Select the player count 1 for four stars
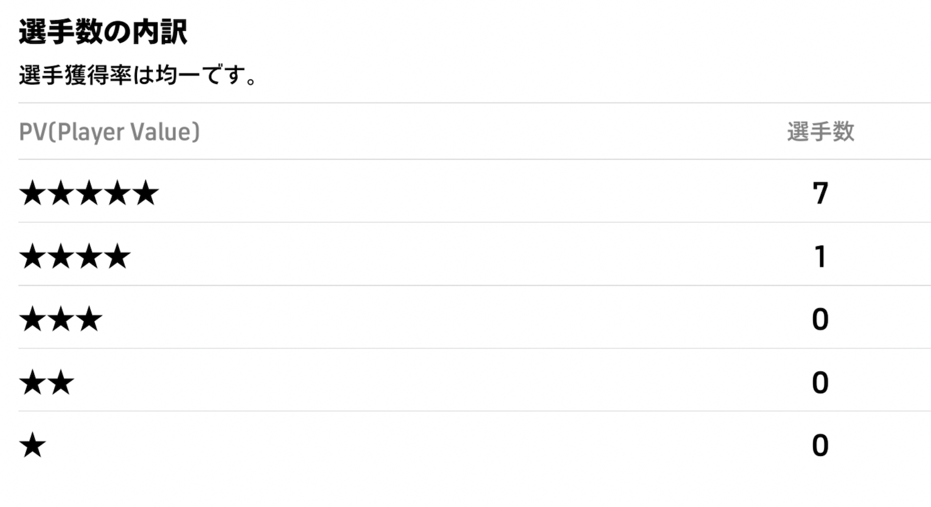The width and height of the screenshot is (931, 507). (x=820, y=257)
